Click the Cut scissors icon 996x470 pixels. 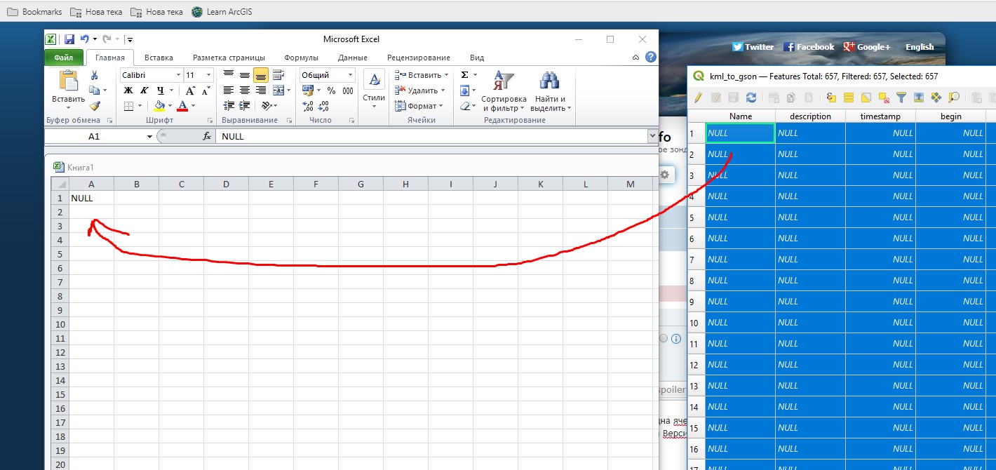pos(95,75)
